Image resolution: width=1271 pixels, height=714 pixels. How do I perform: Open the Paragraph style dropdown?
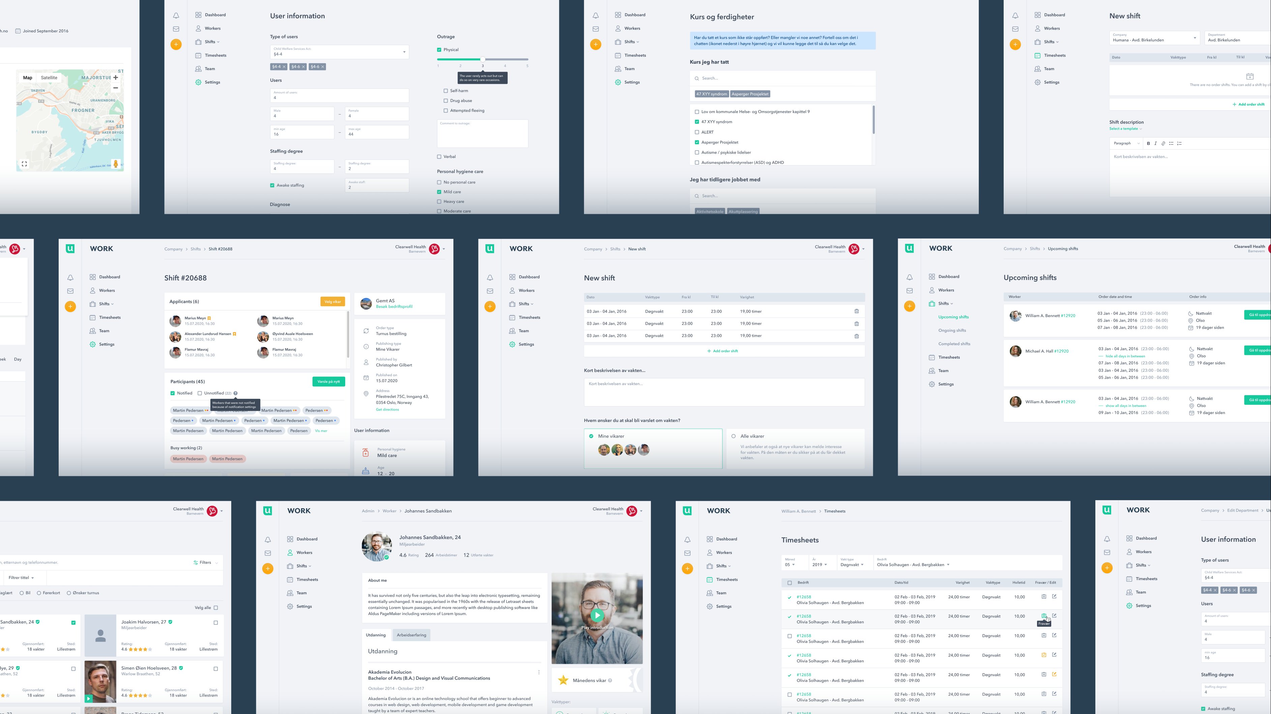click(x=1126, y=143)
